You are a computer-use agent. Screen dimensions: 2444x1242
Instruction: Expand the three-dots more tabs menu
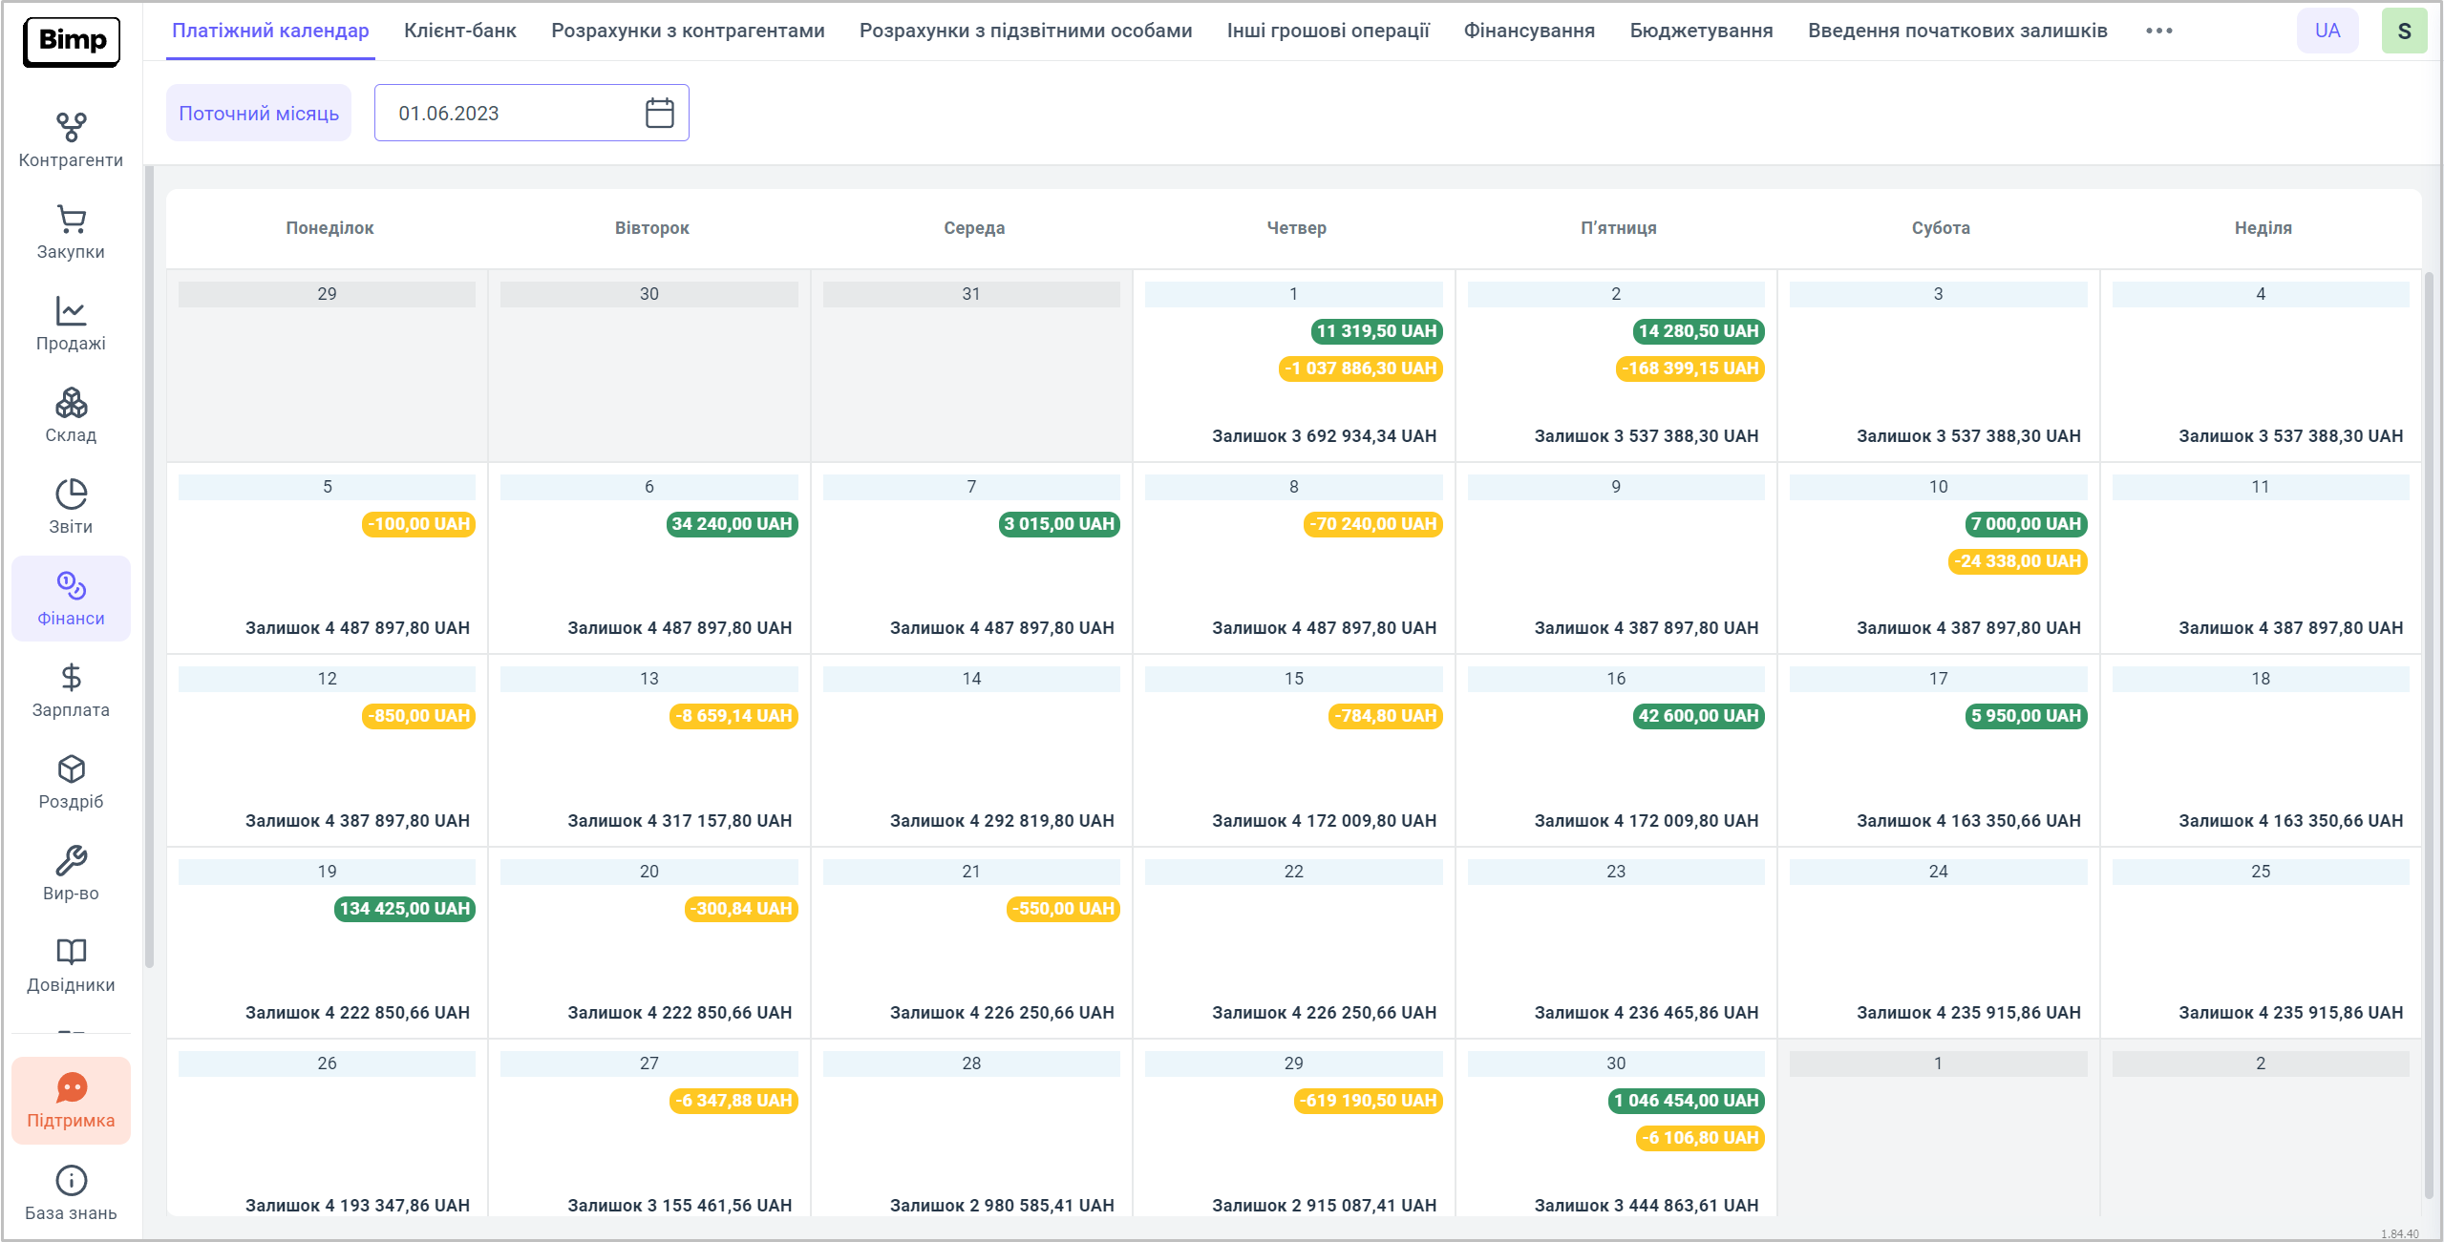2158,31
